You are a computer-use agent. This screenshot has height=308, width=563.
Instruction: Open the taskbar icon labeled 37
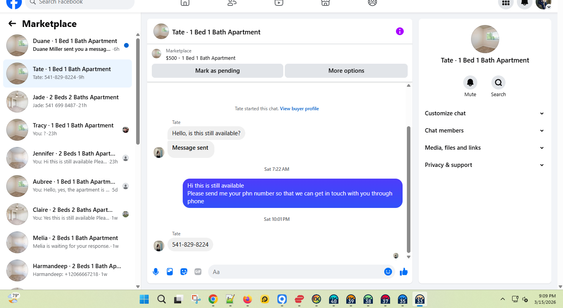coord(385,299)
